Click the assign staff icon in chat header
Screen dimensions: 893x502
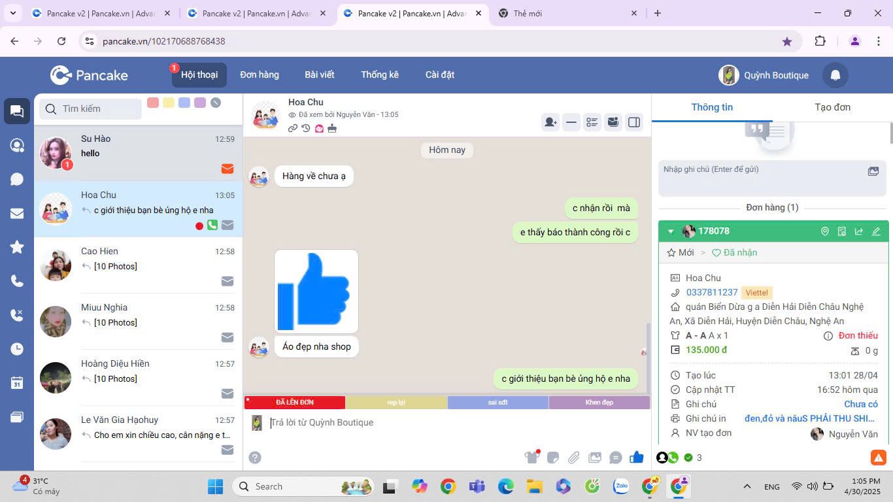coord(550,122)
